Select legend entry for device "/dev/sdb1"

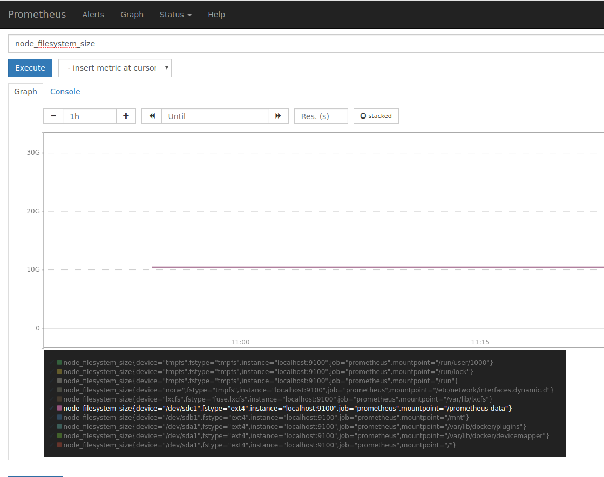[x=266, y=417]
